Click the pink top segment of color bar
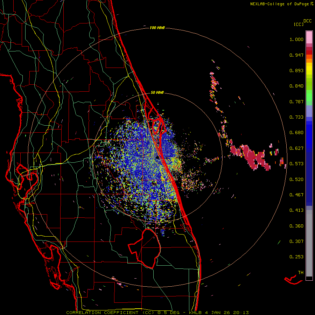The width and height of the screenshot is (315, 315). (x=309, y=37)
